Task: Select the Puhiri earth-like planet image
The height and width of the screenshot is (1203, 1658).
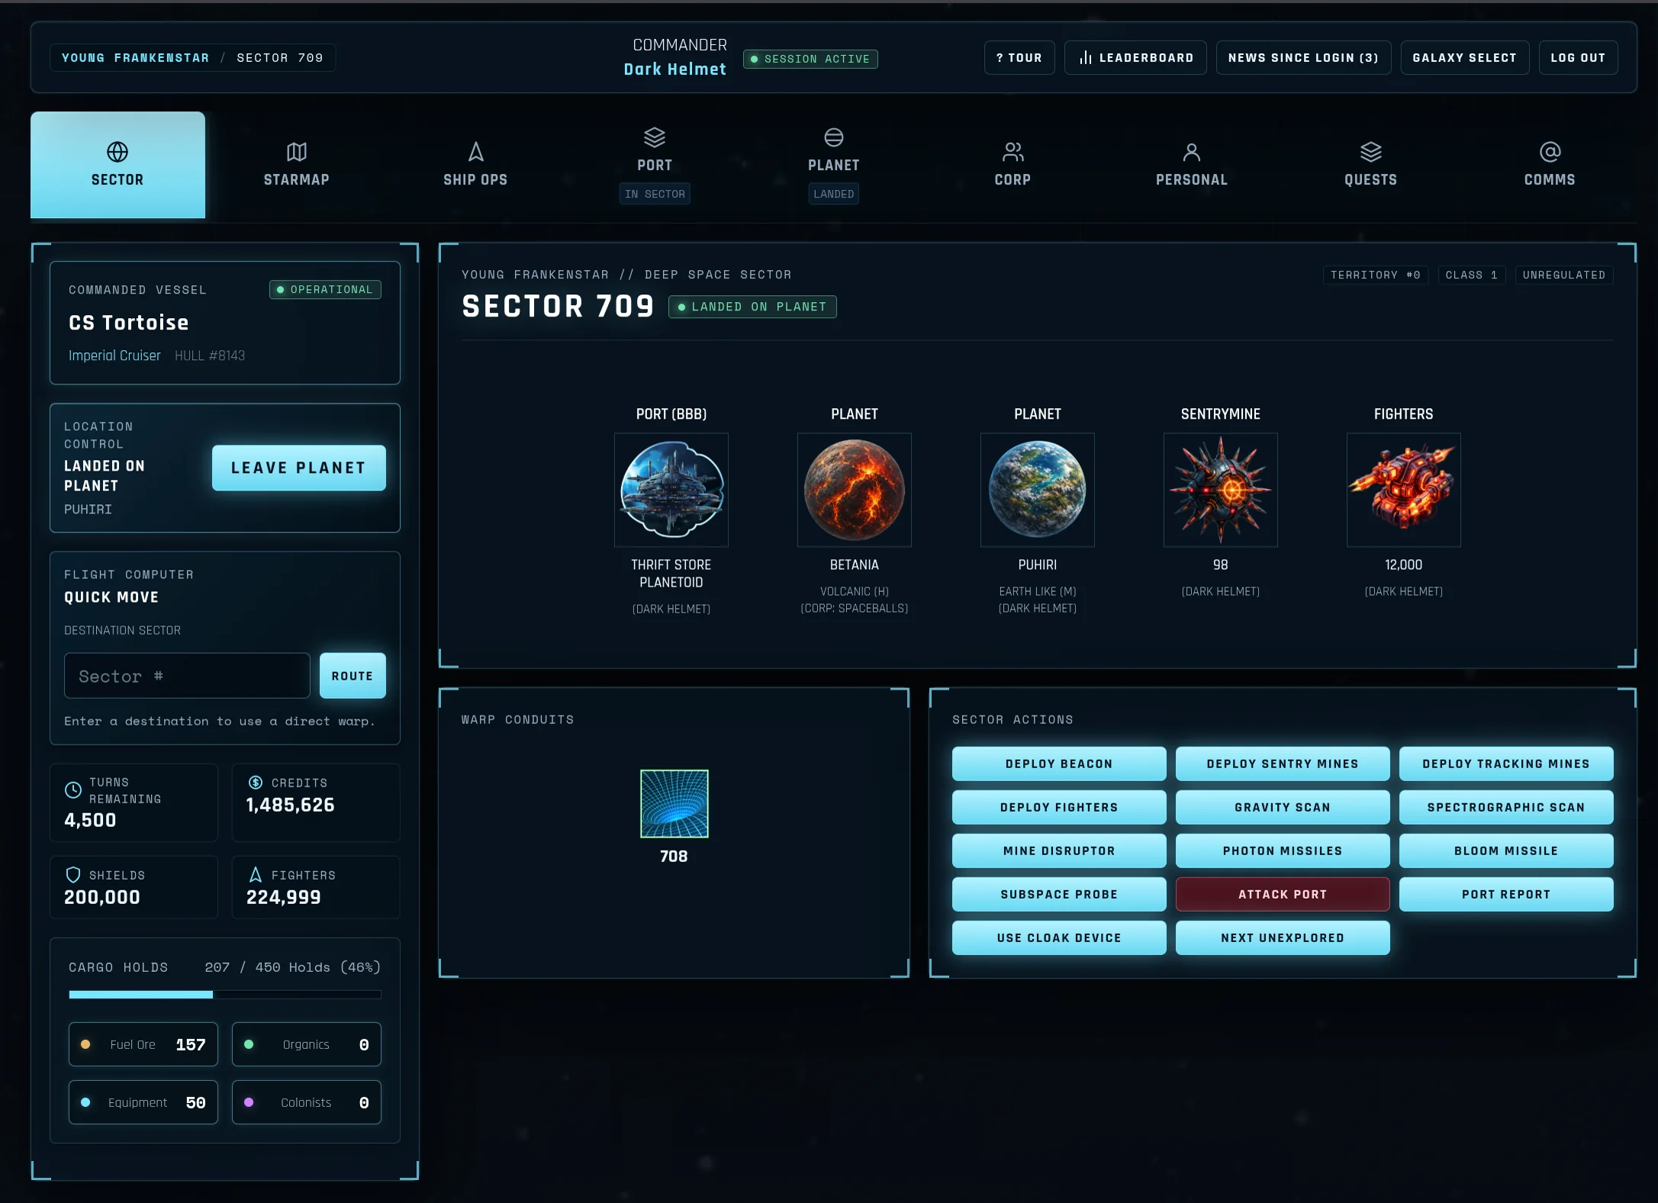Action: point(1038,490)
